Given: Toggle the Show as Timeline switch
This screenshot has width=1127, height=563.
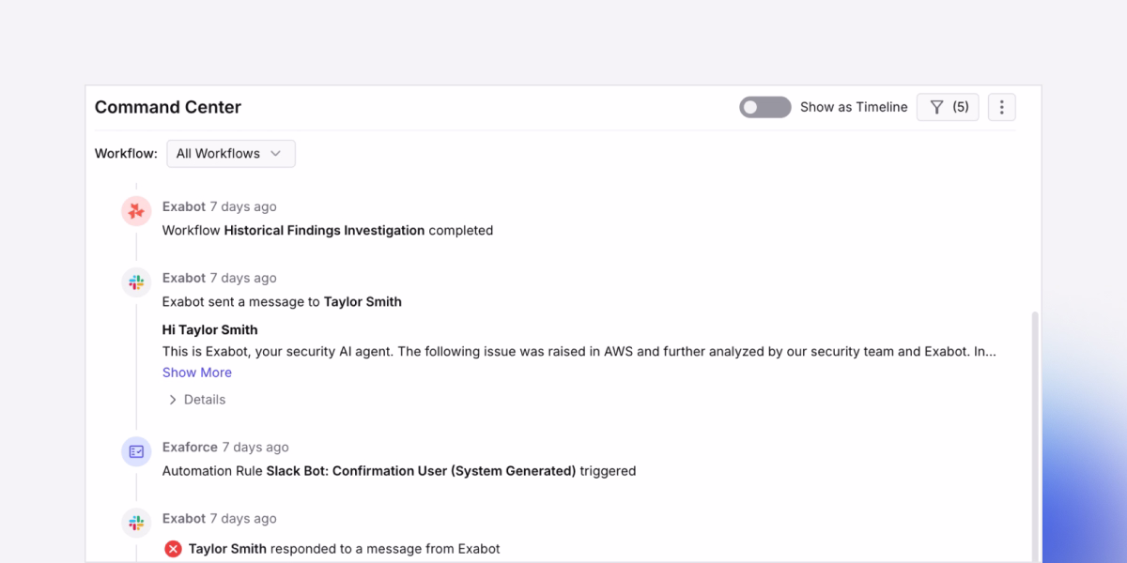Looking at the screenshot, I should pyautogui.click(x=765, y=107).
